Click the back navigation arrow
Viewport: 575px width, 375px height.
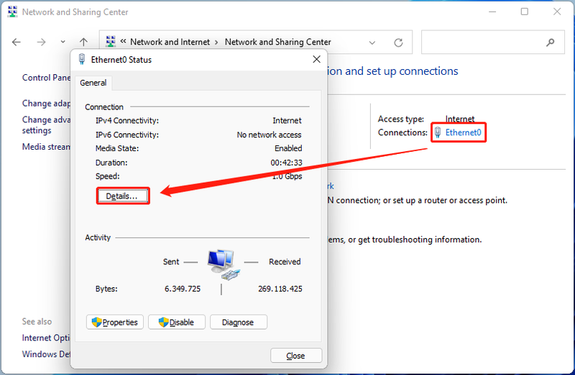[17, 42]
